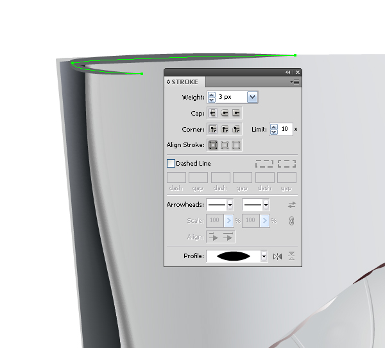Place arrow tip at path end
385x348 pixels.
coord(228,237)
